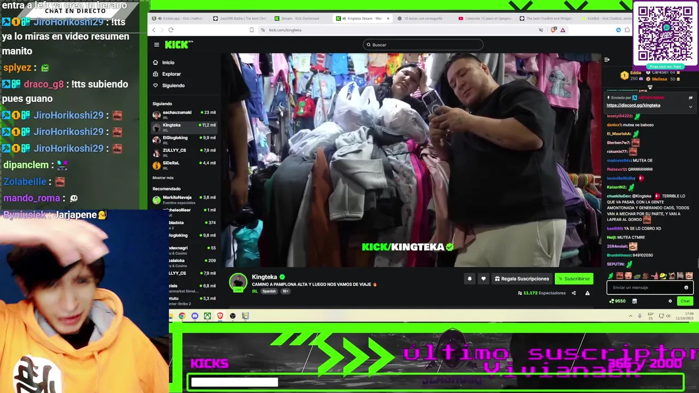Click the taskbar microphone icon
The height and width of the screenshot is (393, 699).
coord(640,316)
